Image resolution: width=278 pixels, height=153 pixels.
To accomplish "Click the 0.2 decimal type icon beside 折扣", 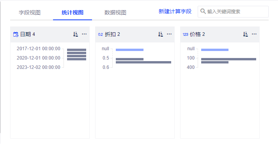I will [101, 35].
